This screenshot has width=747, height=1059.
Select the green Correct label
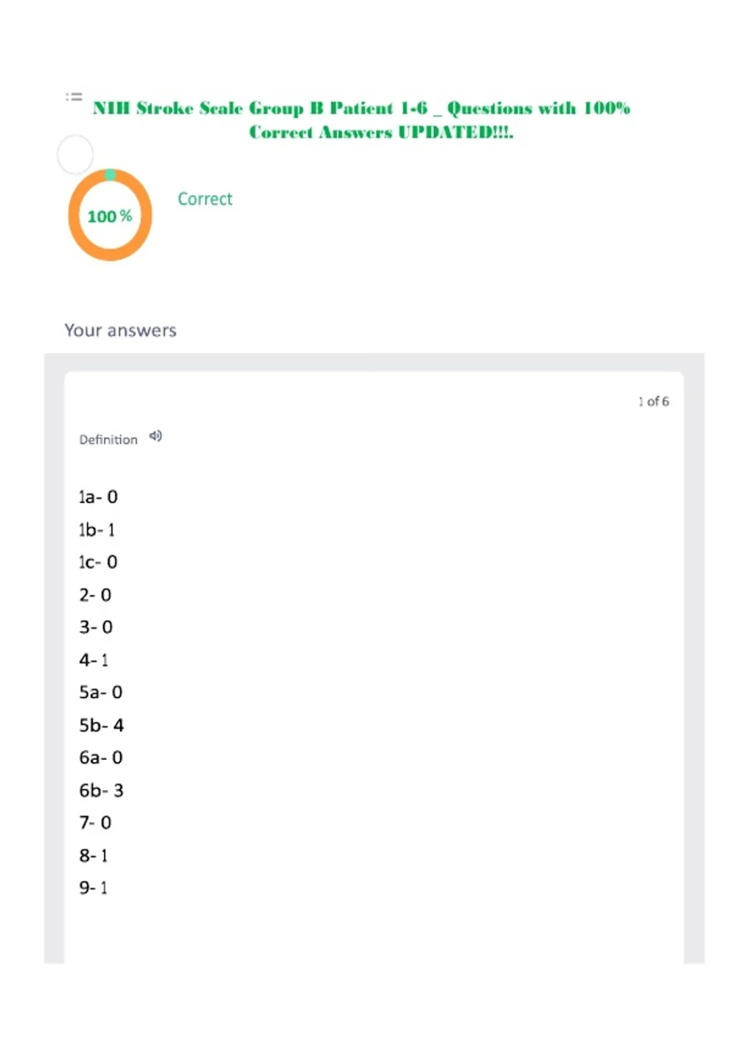tap(205, 199)
